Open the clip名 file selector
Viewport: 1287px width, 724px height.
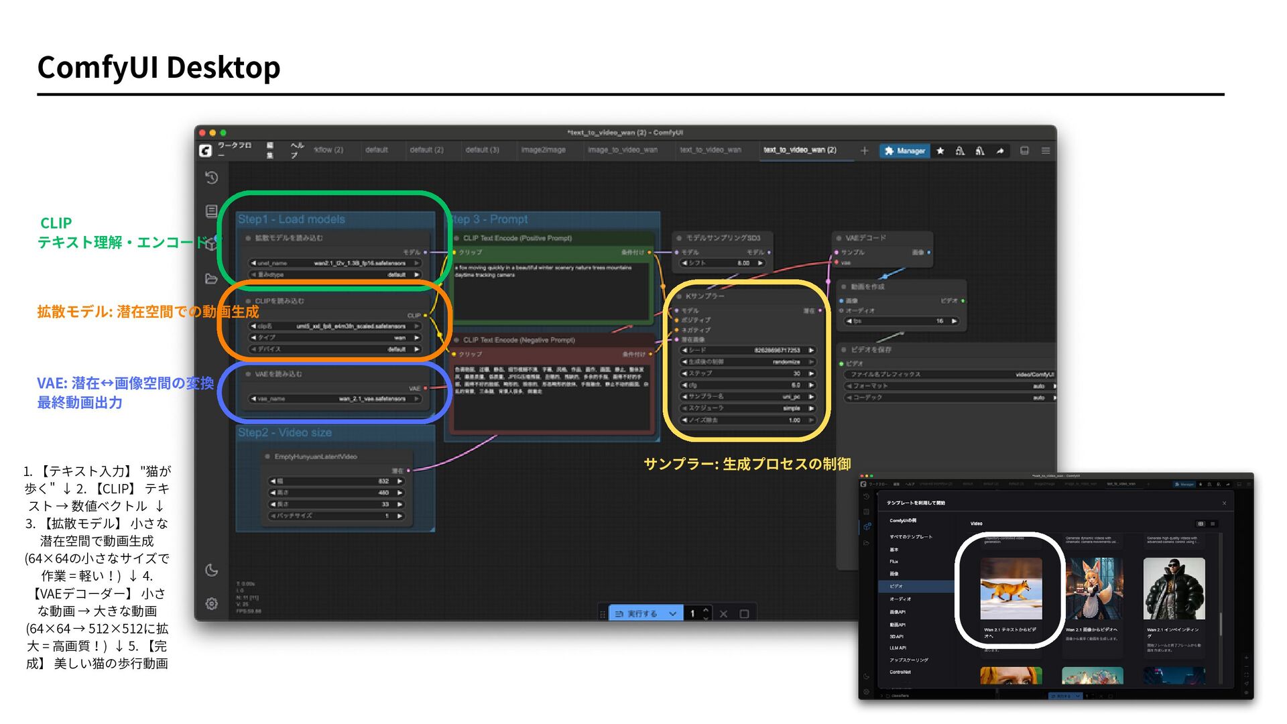coord(335,326)
